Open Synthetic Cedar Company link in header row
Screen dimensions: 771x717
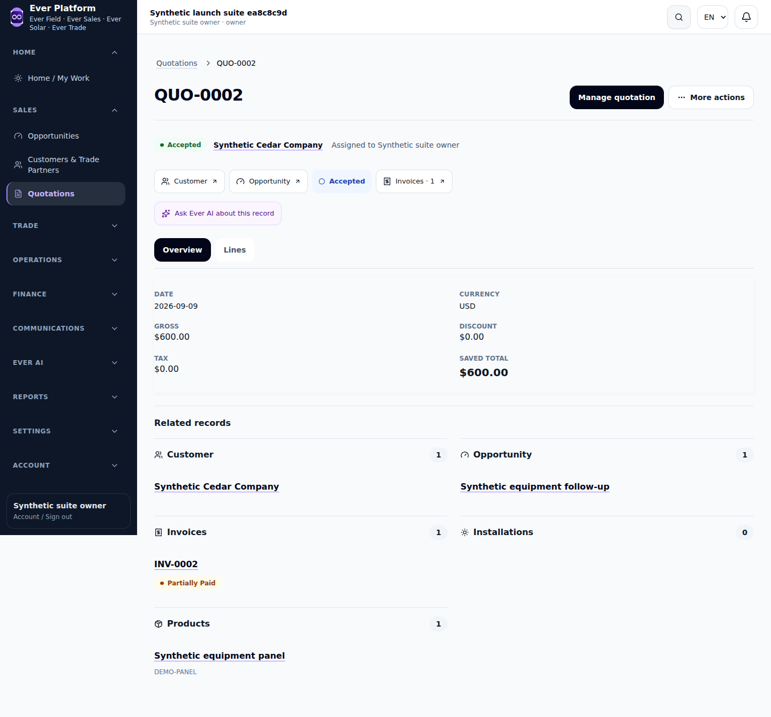[268, 145]
